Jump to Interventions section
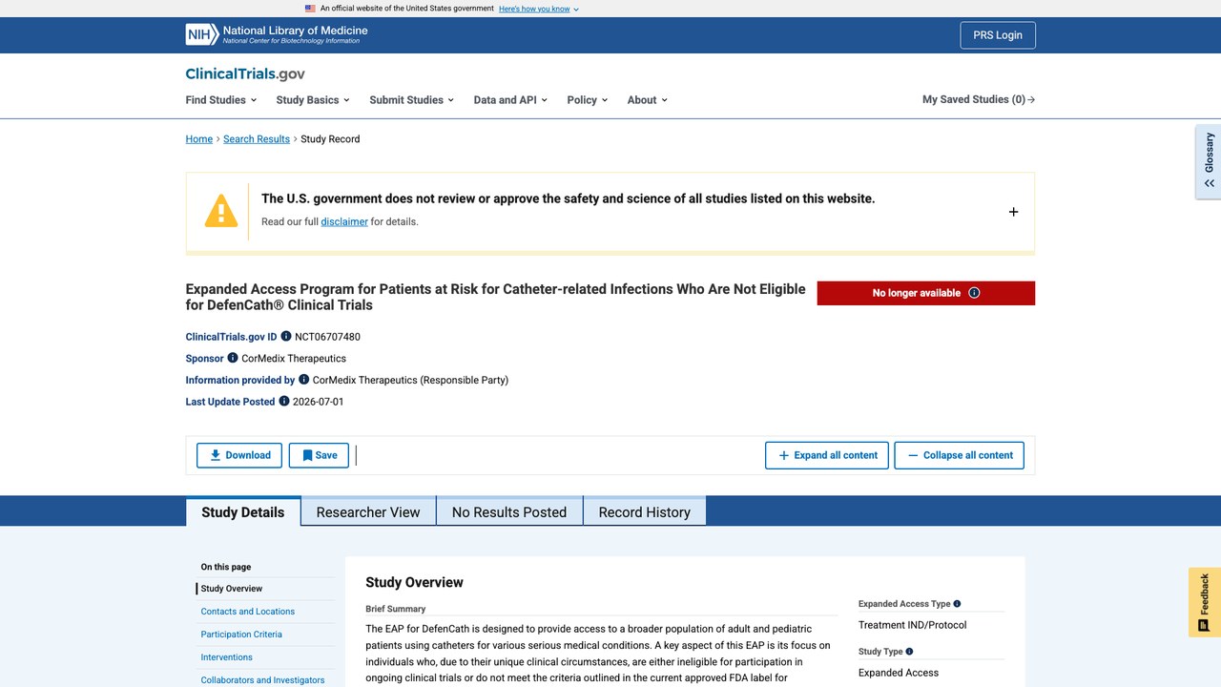 [x=227, y=657]
